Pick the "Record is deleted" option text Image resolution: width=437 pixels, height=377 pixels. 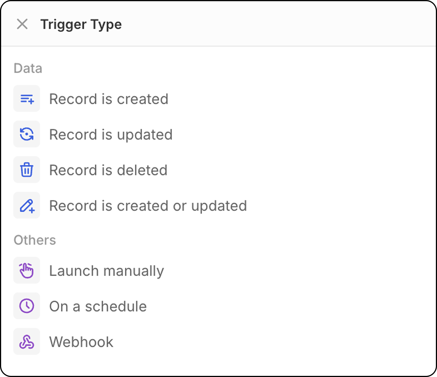click(x=108, y=170)
